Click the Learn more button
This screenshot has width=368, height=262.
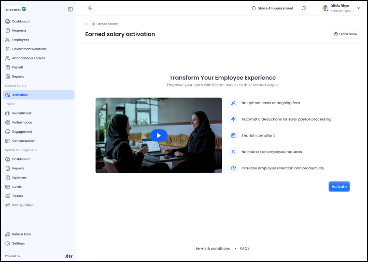click(345, 34)
